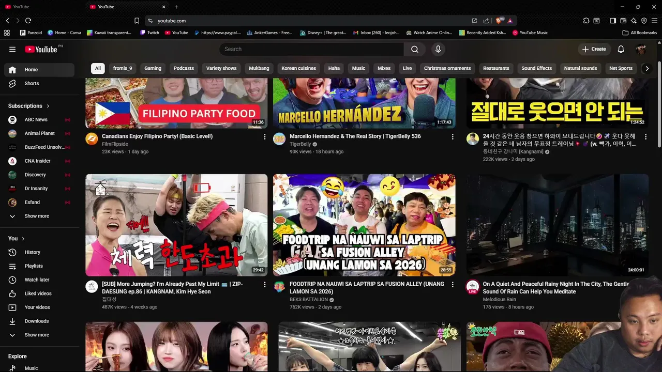Select the All filter chip

98,68
